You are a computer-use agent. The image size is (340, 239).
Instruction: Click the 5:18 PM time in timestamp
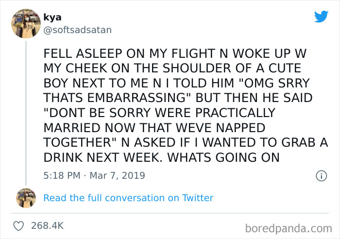click(61, 175)
